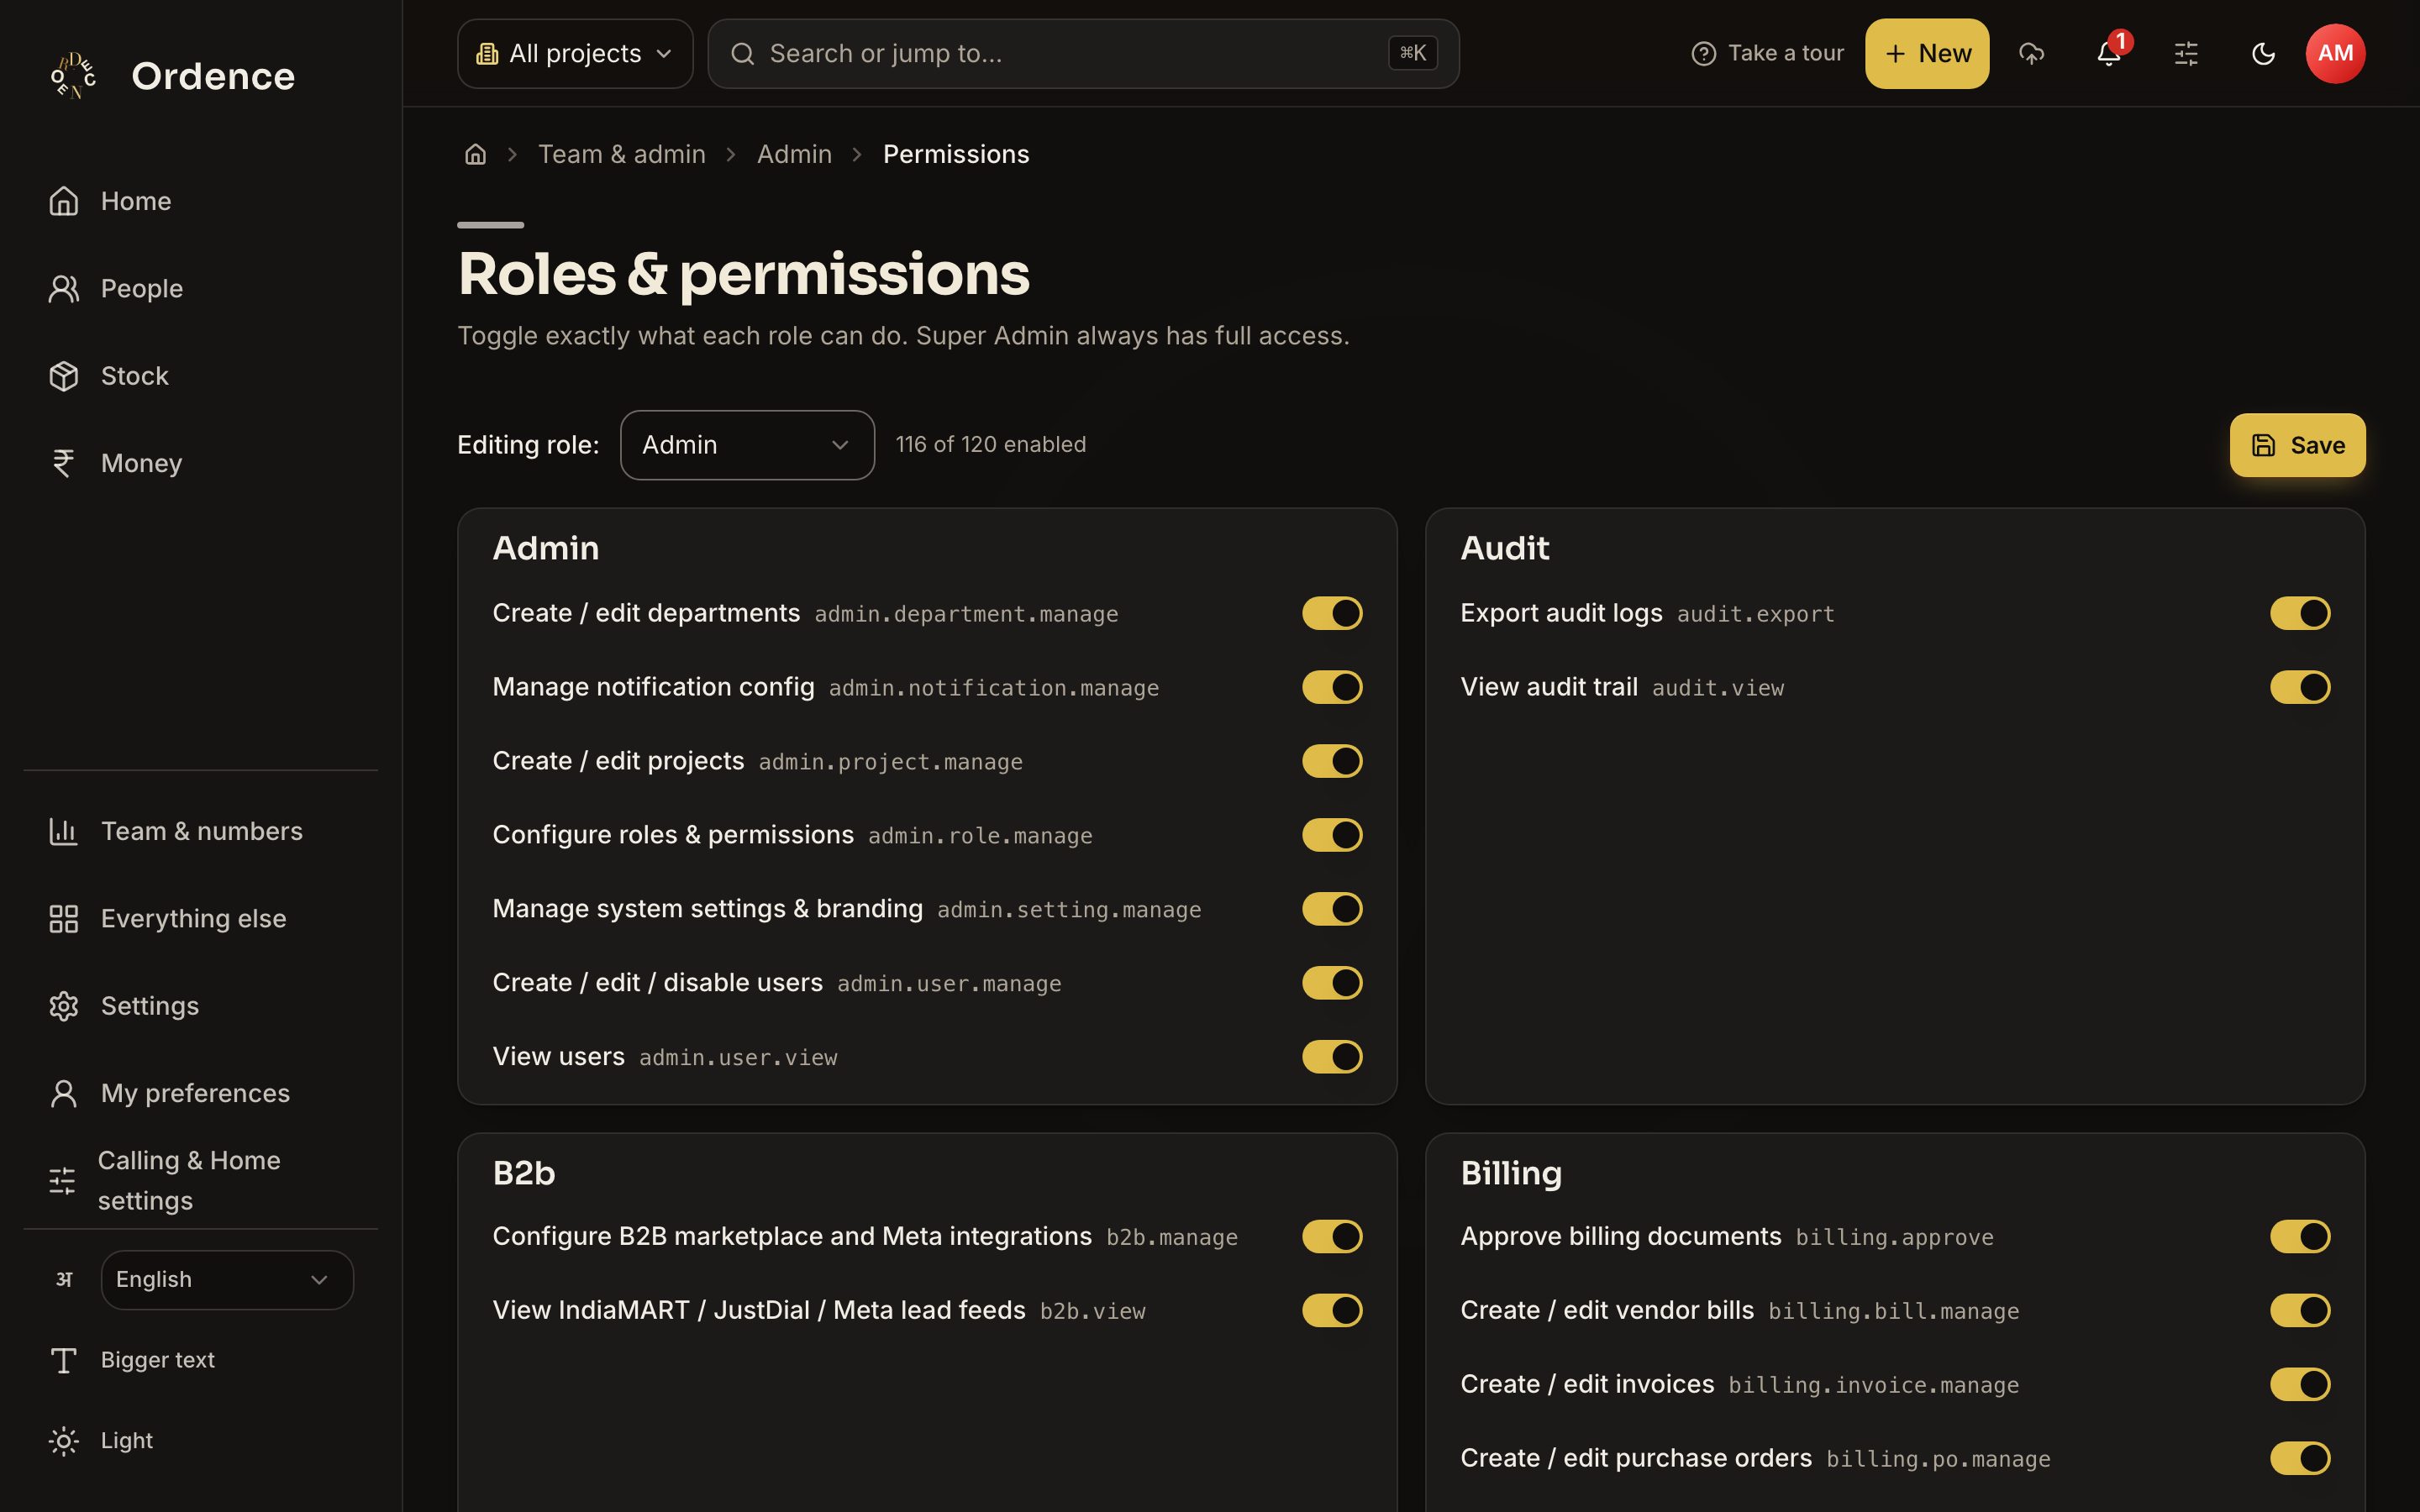This screenshot has width=2420, height=1512.
Task: Click the Bigger text T icon
Action: pyautogui.click(x=64, y=1360)
